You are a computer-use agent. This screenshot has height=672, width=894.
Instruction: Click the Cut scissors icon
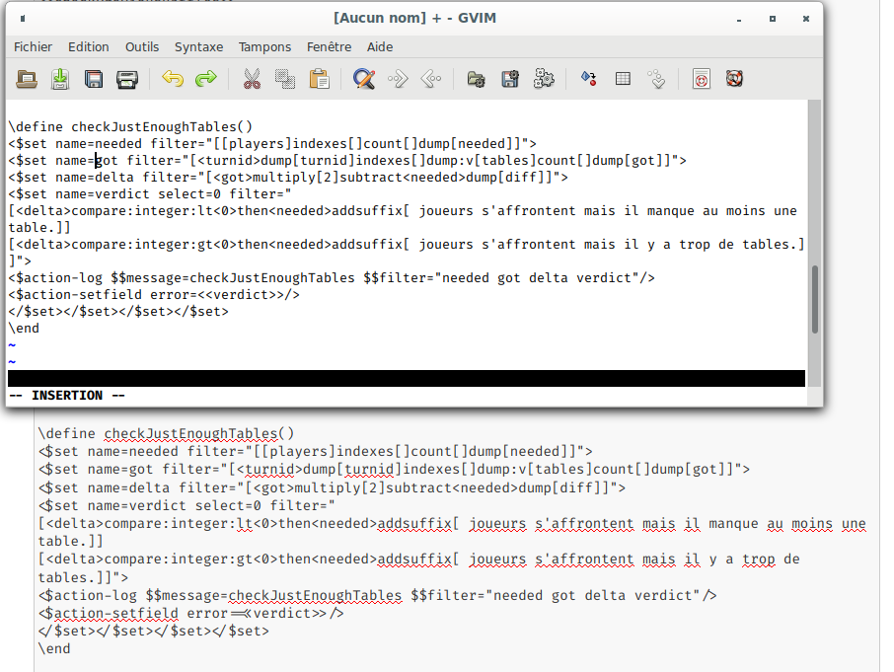(252, 79)
